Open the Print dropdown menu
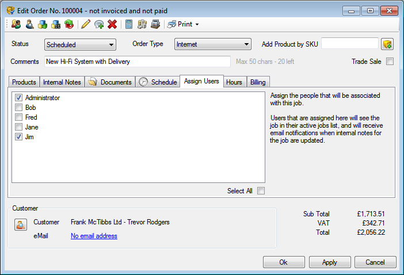This screenshot has width=404, height=275. [184, 24]
